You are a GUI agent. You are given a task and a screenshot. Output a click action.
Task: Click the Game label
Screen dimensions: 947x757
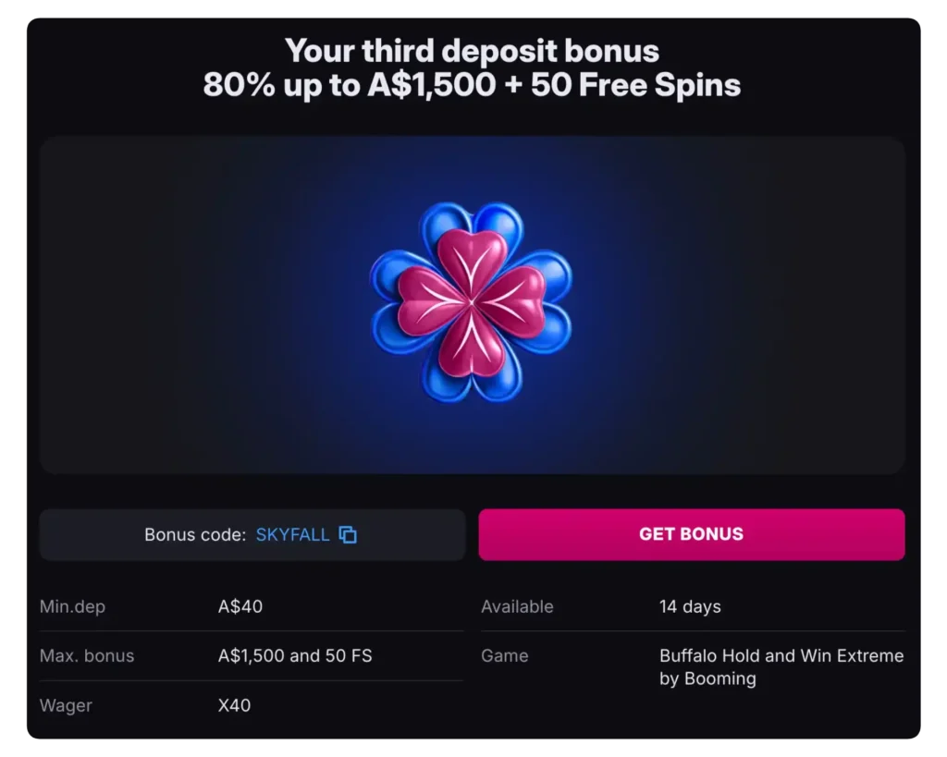point(504,656)
